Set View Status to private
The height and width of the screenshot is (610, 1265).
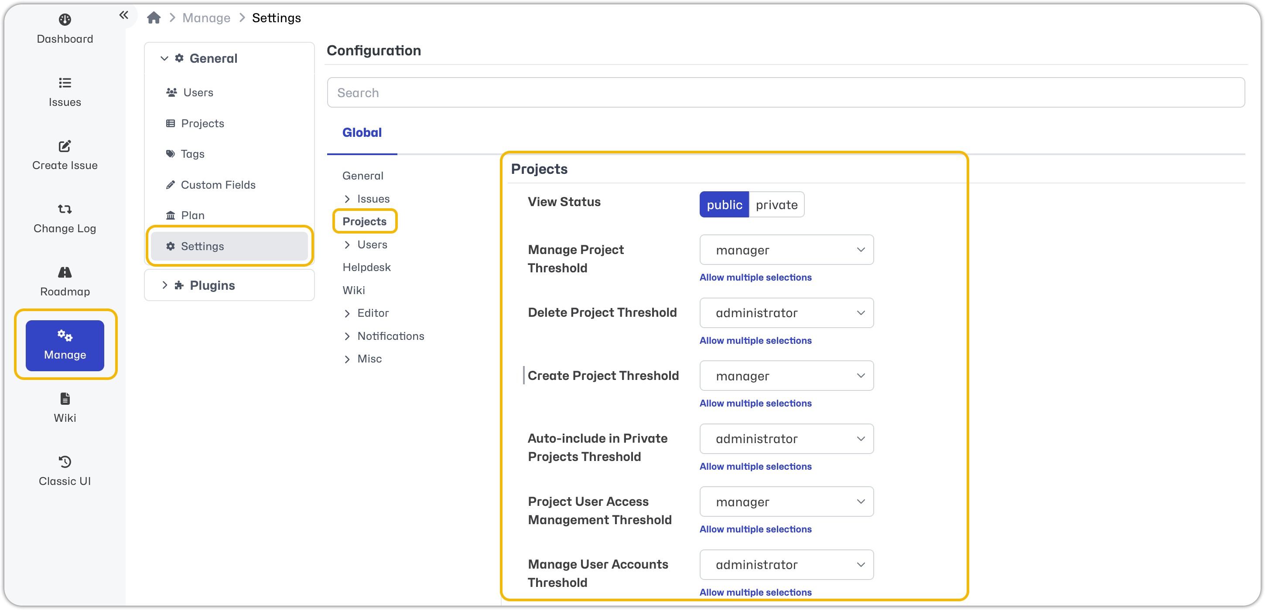(776, 205)
